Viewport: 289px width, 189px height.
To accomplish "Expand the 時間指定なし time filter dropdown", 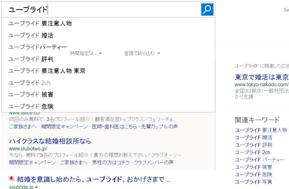I will coord(86,53).
